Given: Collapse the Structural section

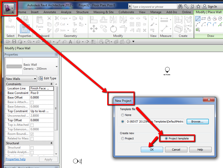Looking at the screenshot, I should (x=51, y=143).
